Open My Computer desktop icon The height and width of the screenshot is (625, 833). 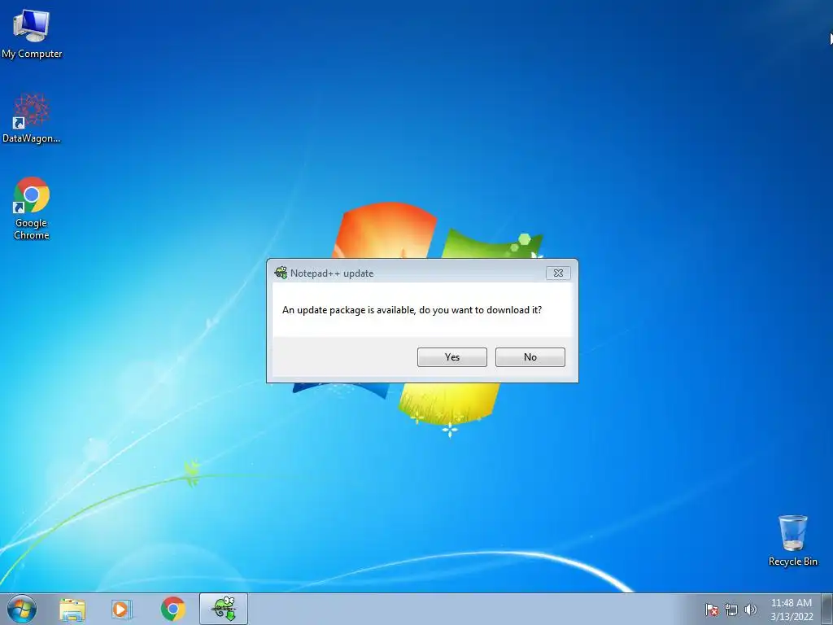click(x=32, y=34)
